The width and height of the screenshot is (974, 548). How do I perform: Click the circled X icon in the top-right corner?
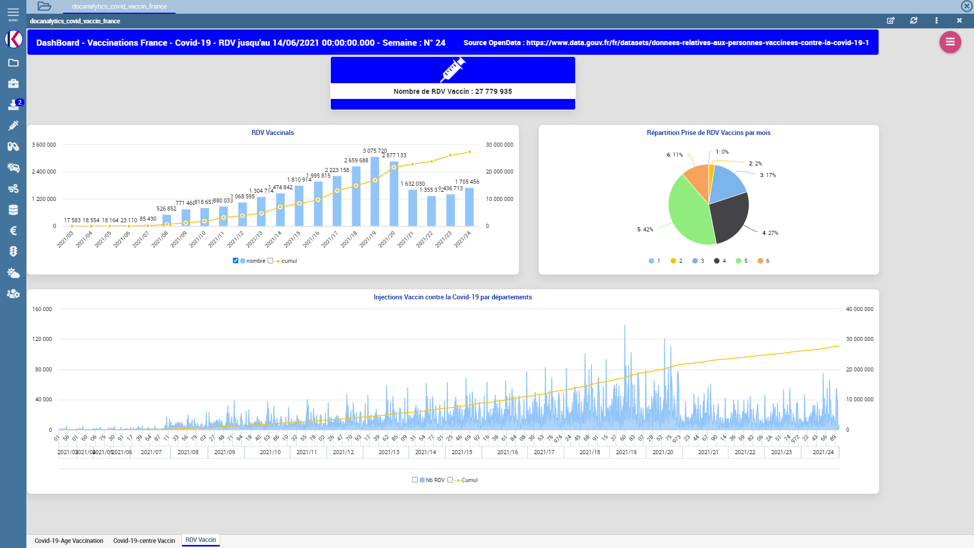tap(966, 6)
